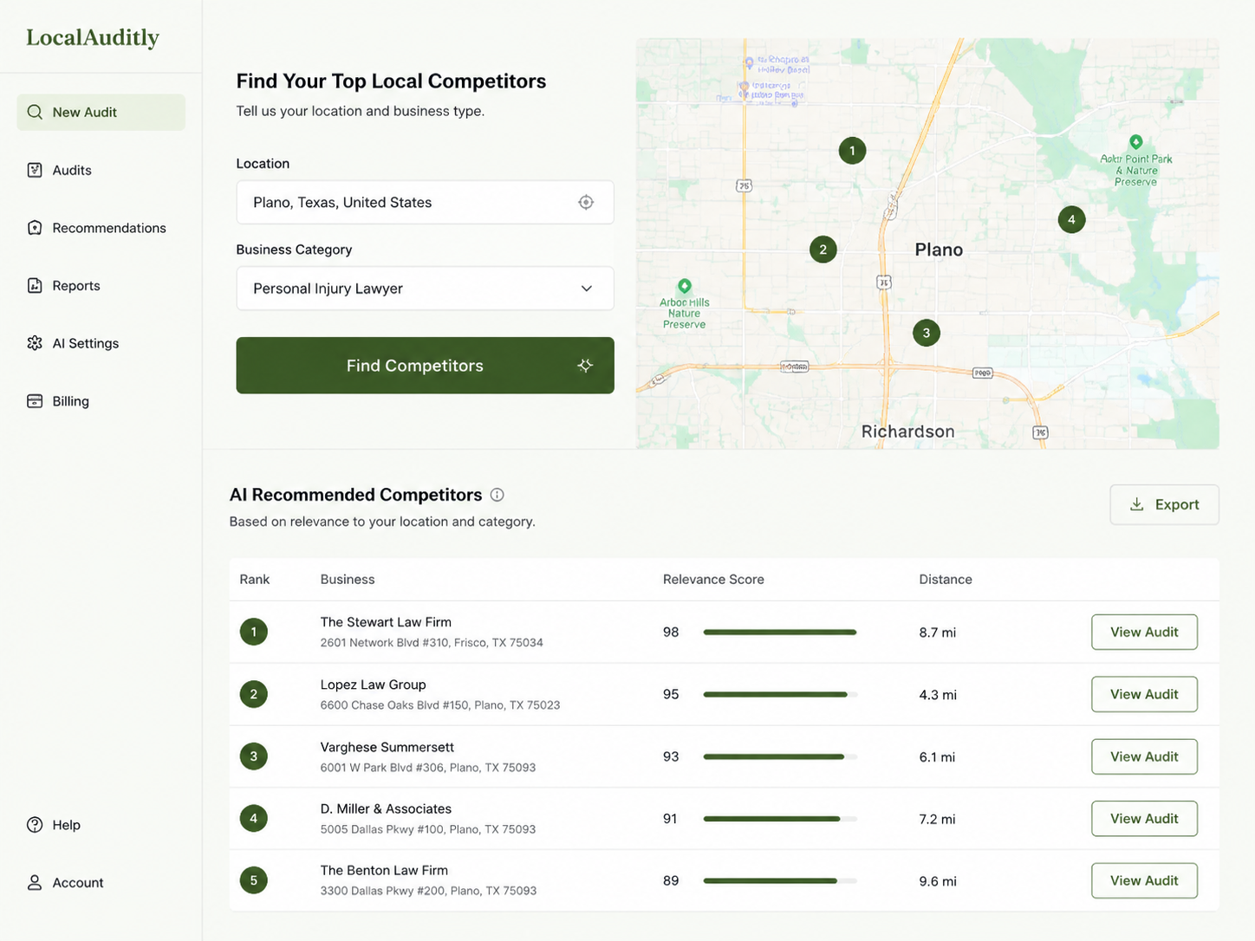Click rank badge 3 in table
The image size is (1255, 941).
tap(254, 756)
